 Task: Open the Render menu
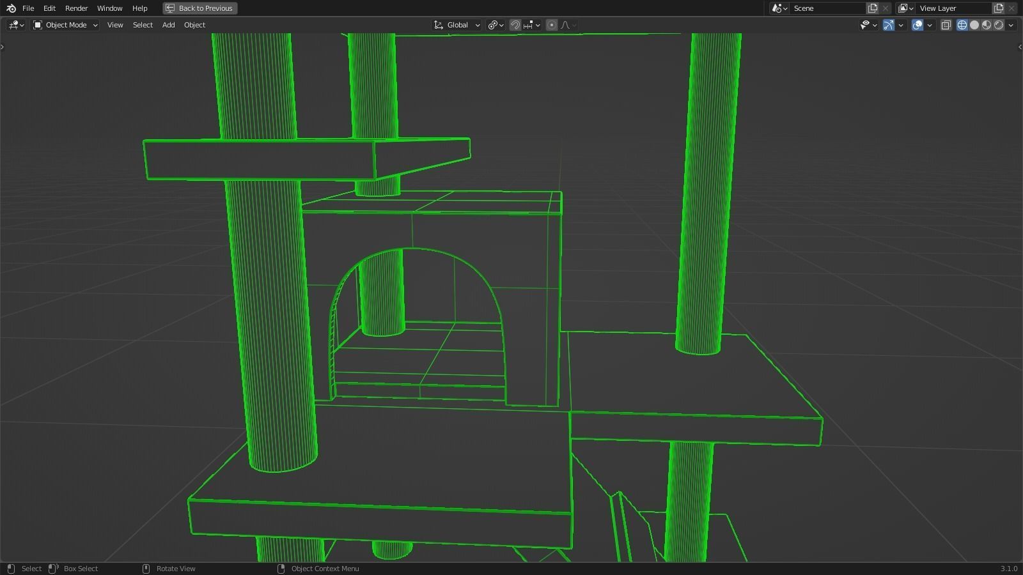76,8
